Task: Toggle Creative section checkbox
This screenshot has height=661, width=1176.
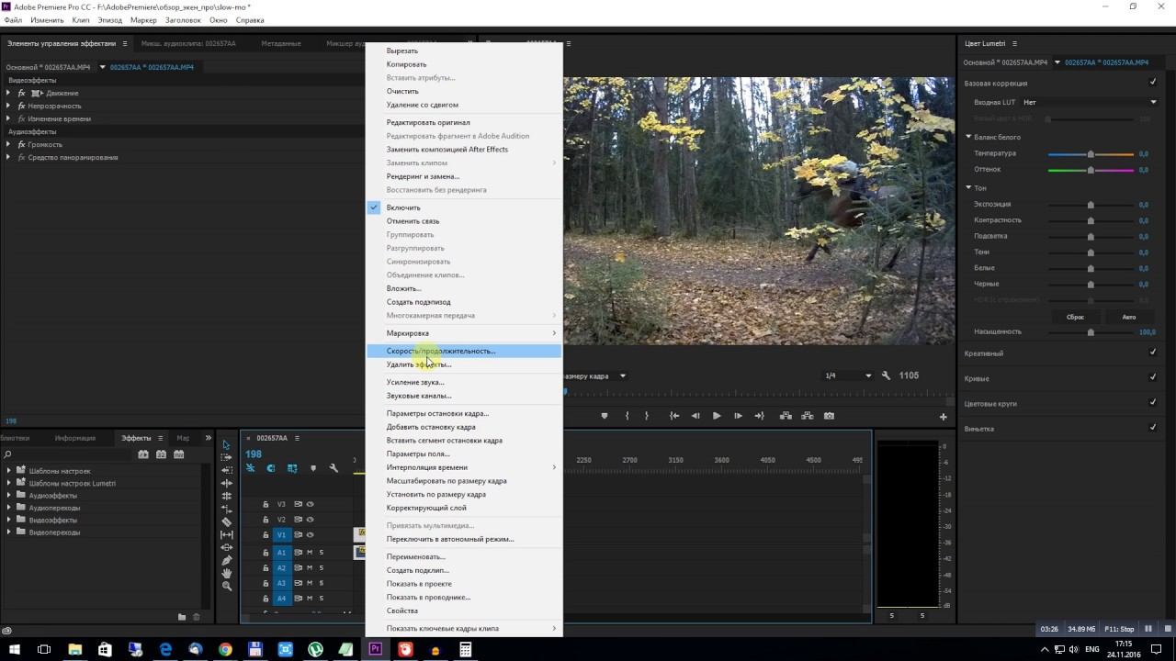Action: (1153, 353)
